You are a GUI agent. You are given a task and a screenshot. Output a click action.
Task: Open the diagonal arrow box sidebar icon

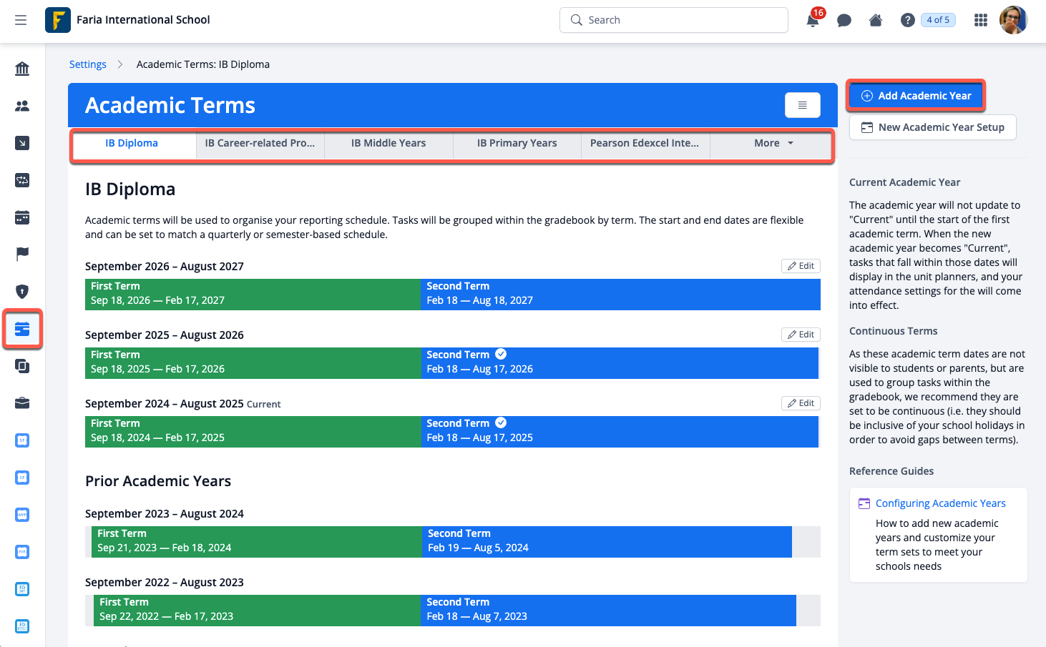pyautogui.click(x=22, y=143)
